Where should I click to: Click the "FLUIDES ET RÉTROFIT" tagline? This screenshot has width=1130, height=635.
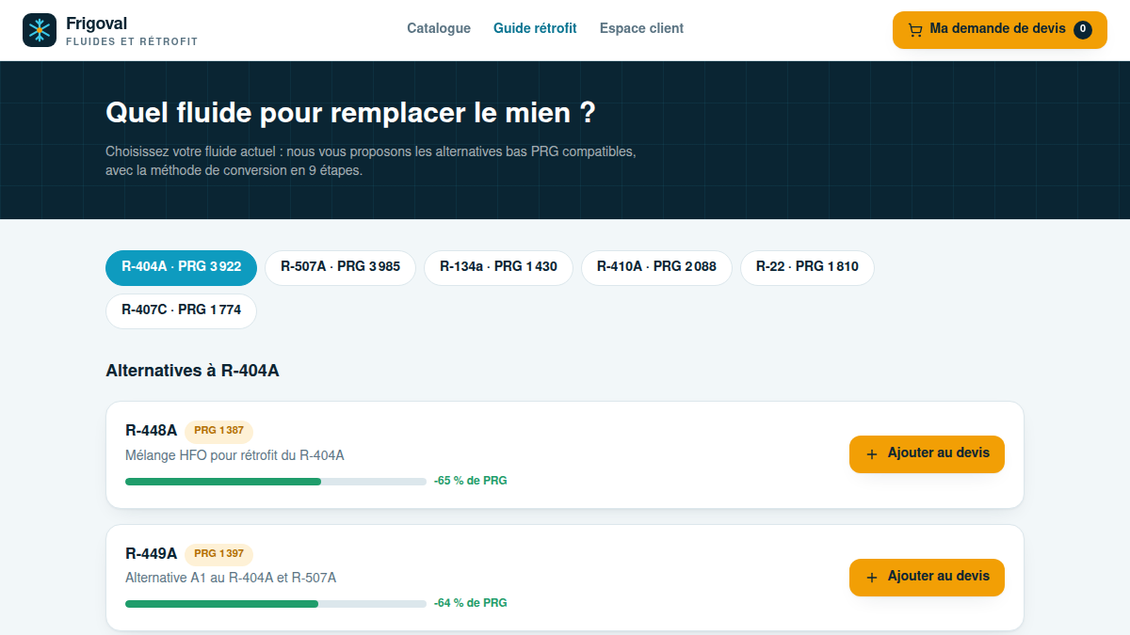click(x=132, y=42)
